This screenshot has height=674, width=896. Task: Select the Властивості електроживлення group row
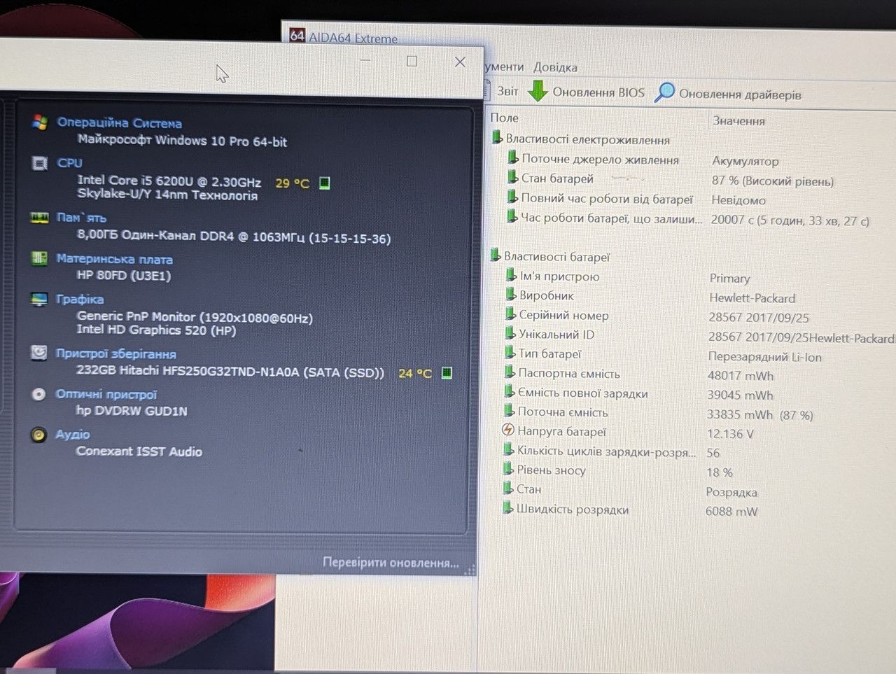(x=587, y=139)
